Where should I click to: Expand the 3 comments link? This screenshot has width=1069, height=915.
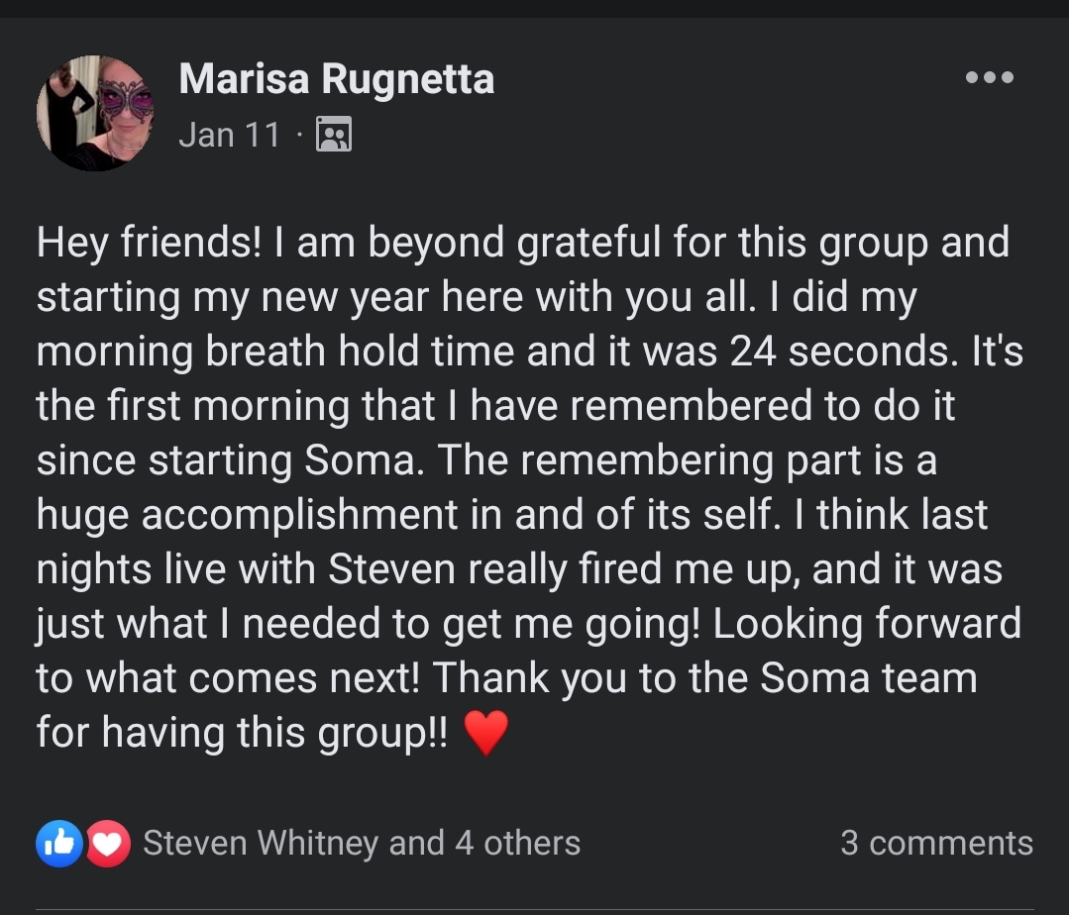[936, 844]
